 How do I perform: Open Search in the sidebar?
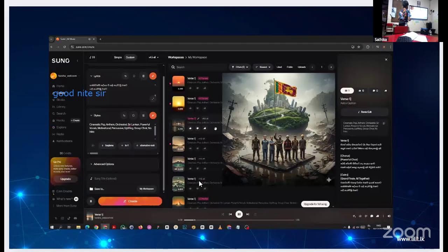58,113
